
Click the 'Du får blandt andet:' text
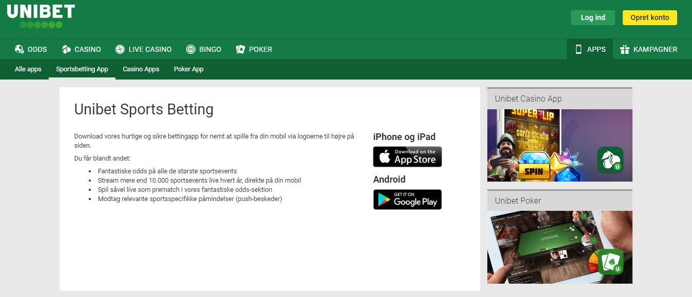click(103, 158)
